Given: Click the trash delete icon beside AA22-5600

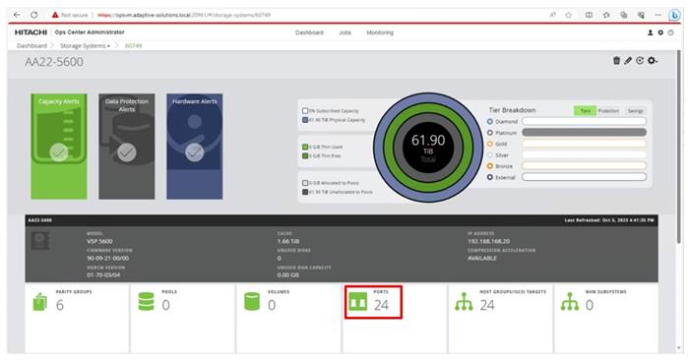Looking at the screenshot, I should [x=616, y=61].
